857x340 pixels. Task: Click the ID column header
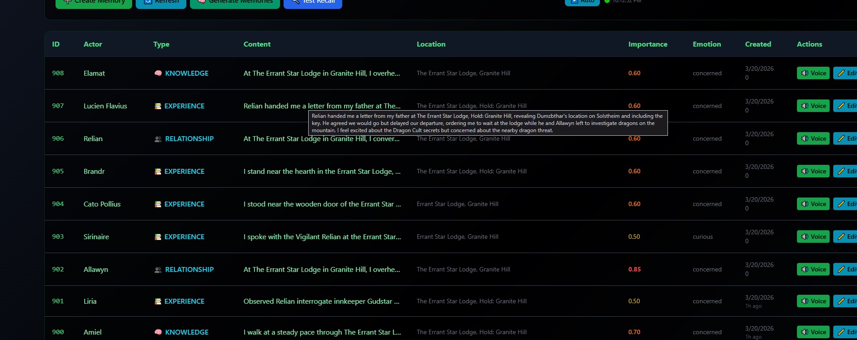point(56,44)
